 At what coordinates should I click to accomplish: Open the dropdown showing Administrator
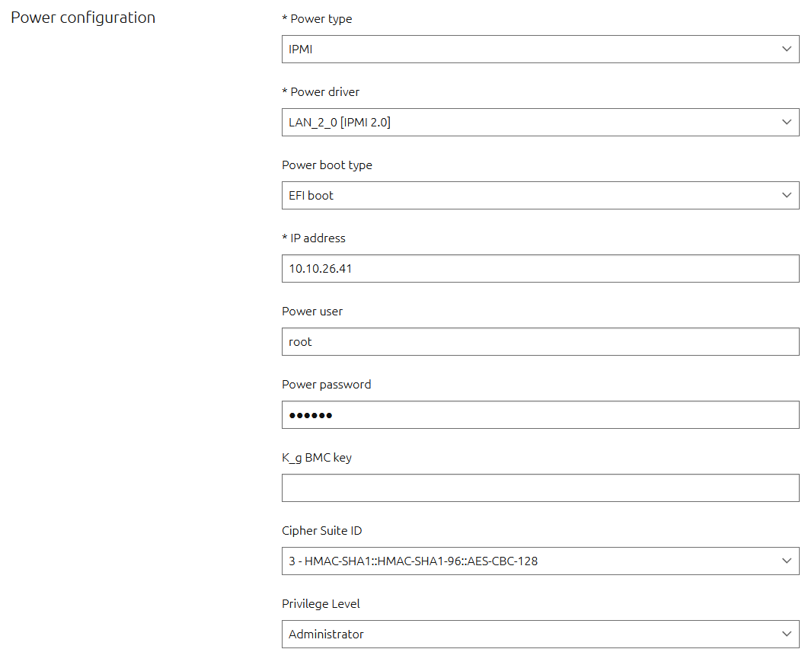coord(533,634)
